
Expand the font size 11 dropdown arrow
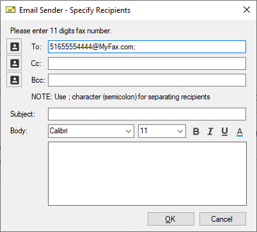click(180, 131)
